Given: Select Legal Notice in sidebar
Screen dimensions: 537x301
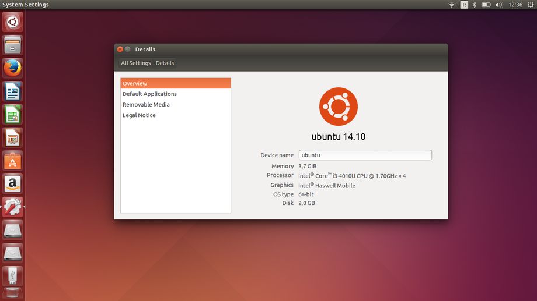Looking at the screenshot, I should tap(176, 115).
